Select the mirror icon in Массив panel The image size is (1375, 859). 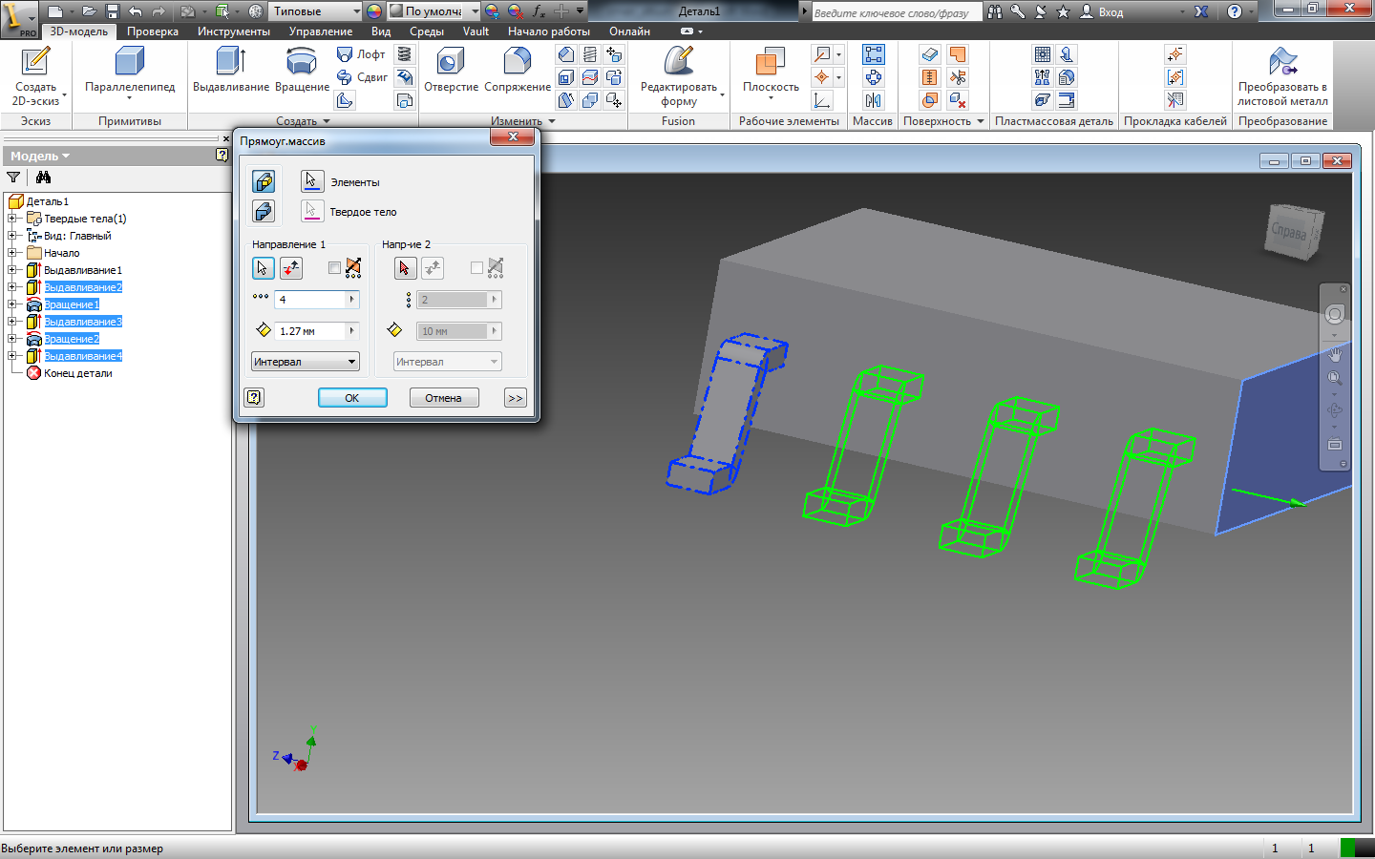point(873,100)
